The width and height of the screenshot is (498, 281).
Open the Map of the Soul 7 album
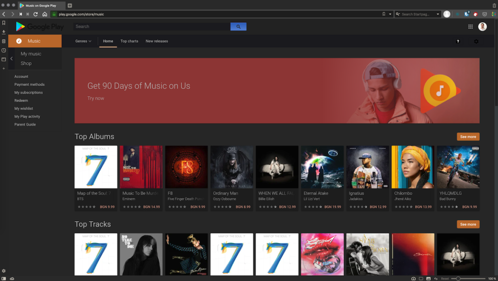pyautogui.click(x=95, y=167)
